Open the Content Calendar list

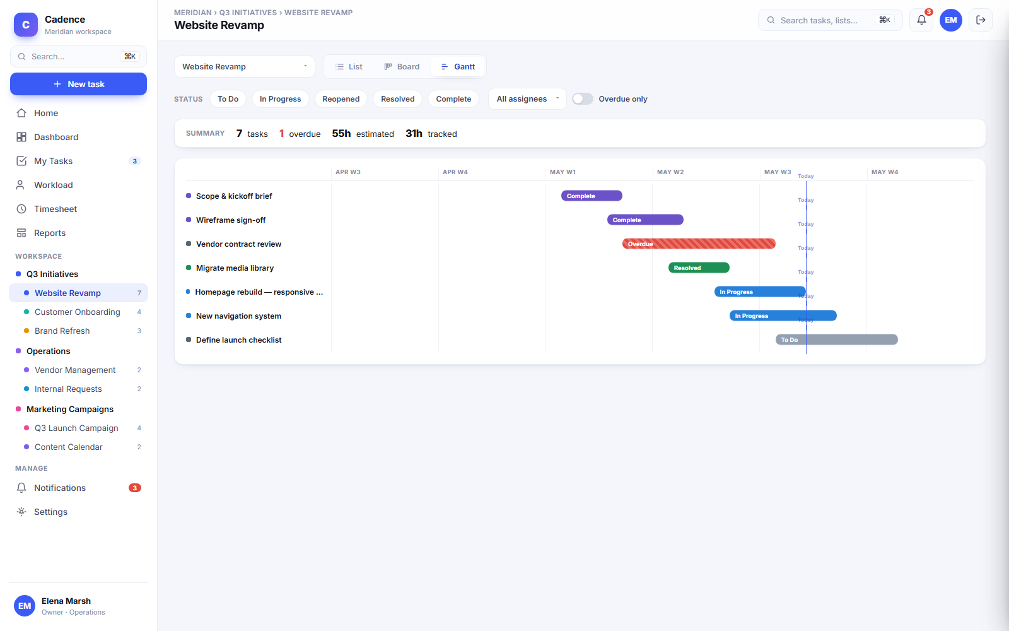point(79,447)
